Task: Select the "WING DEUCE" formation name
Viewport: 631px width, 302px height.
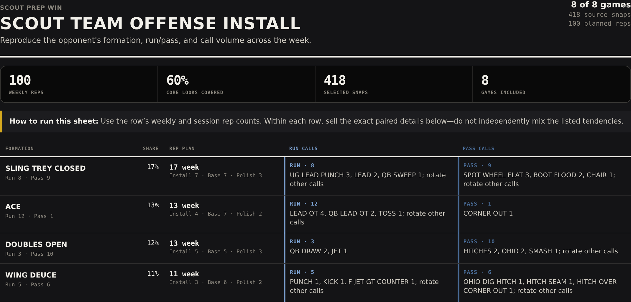Action: click(x=31, y=275)
